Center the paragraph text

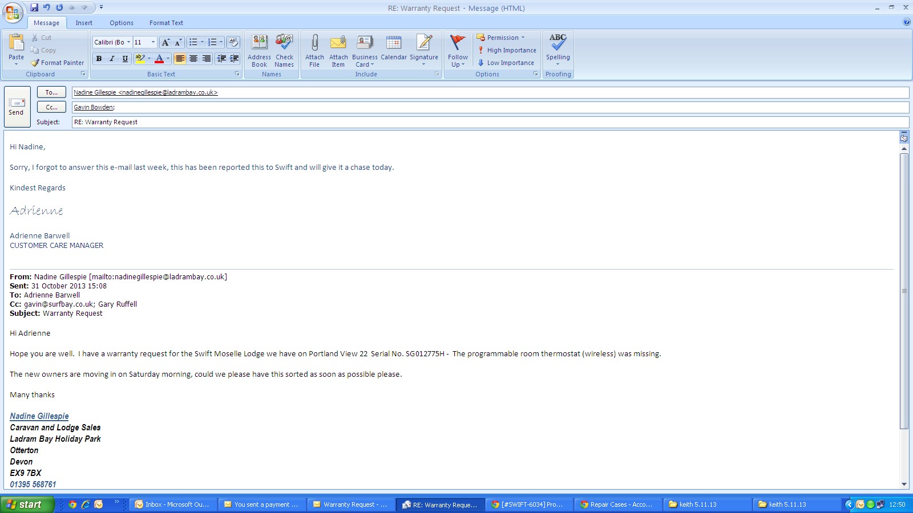coord(193,59)
